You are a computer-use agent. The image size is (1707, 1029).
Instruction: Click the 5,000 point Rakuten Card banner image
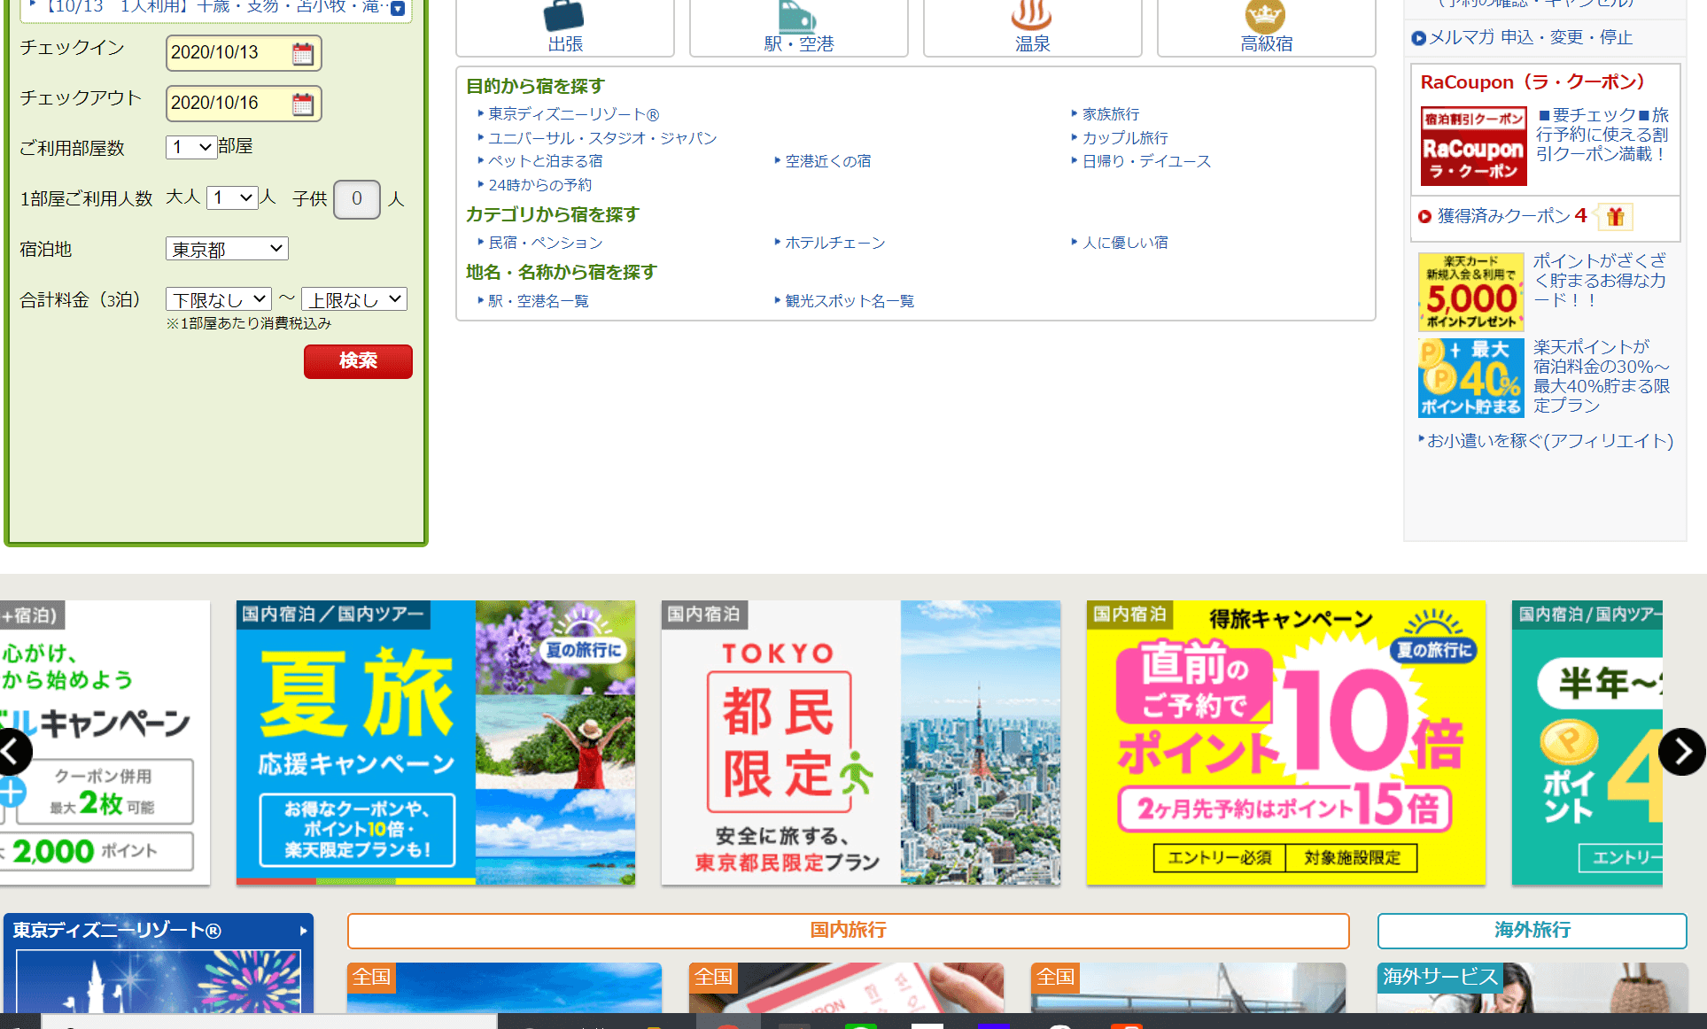[1470, 292]
